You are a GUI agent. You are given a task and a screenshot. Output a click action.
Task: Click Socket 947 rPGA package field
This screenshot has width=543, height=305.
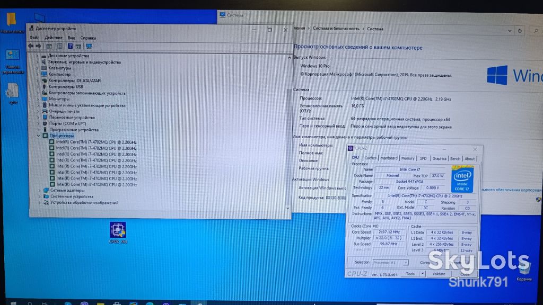tap(409, 182)
